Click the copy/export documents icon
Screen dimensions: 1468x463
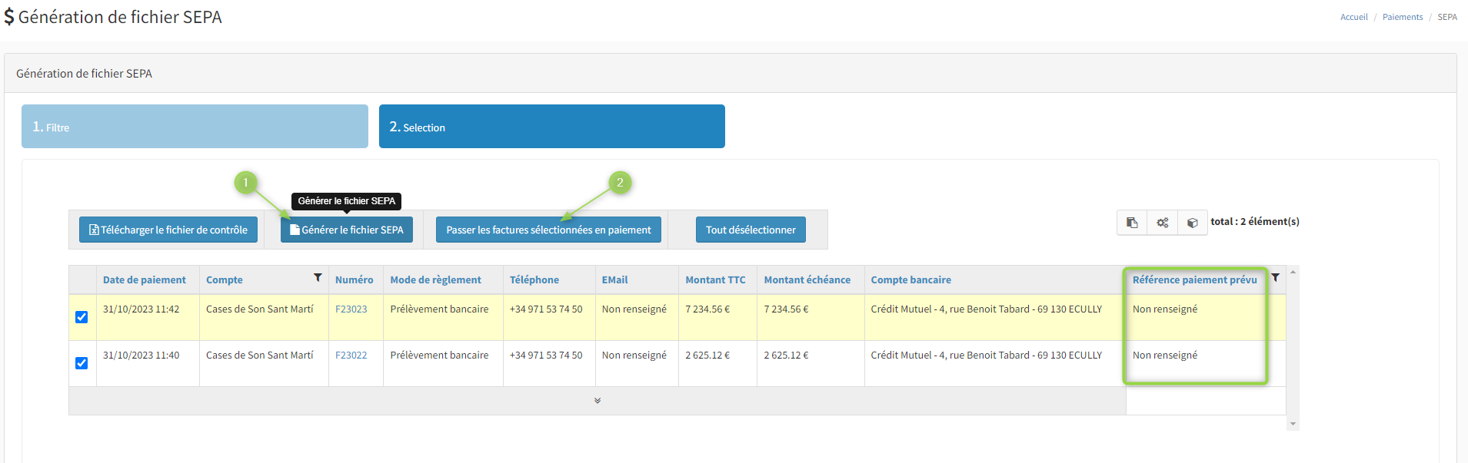coord(1132,223)
